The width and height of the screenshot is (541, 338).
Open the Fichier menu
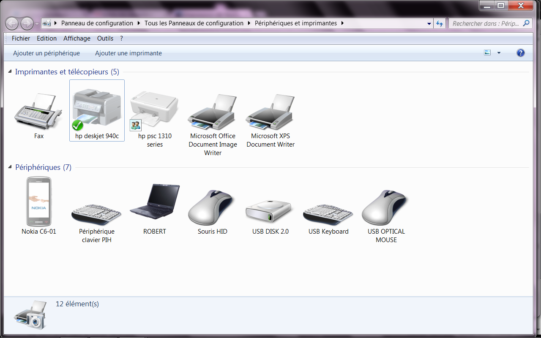tap(21, 38)
